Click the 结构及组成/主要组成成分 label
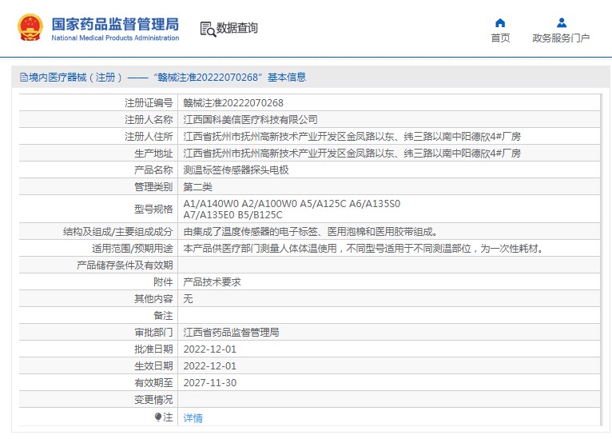This screenshot has height=439, width=612. (118, 232)
